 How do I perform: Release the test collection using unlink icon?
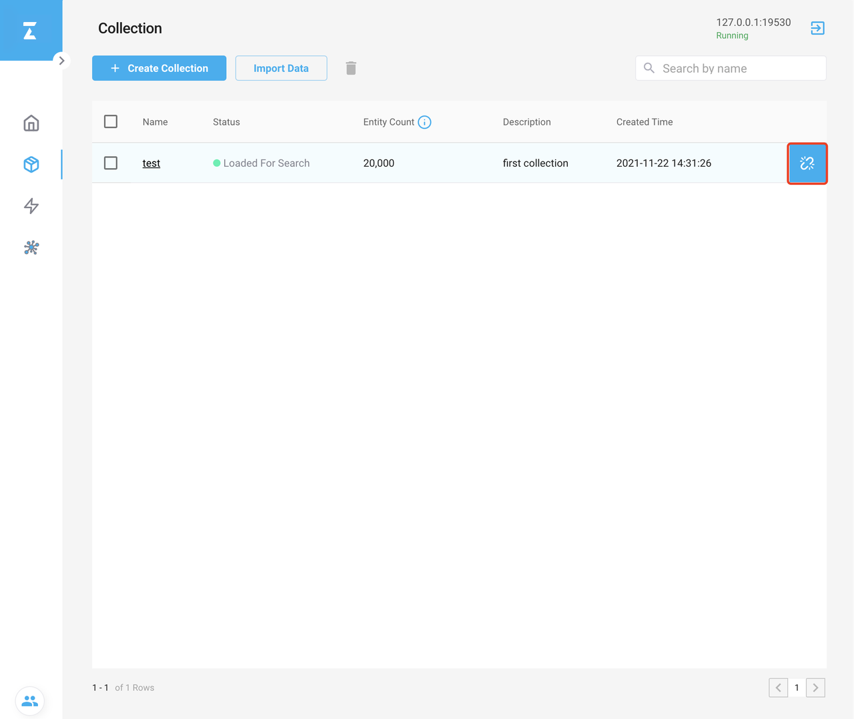coord(807,163)
